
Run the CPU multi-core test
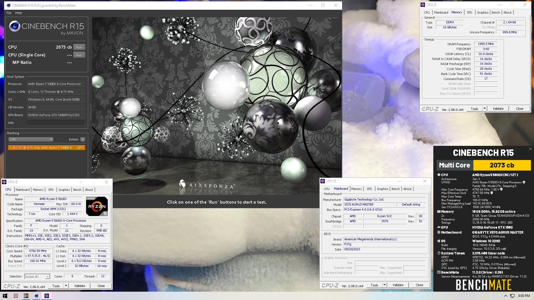[x=79, y=47]
